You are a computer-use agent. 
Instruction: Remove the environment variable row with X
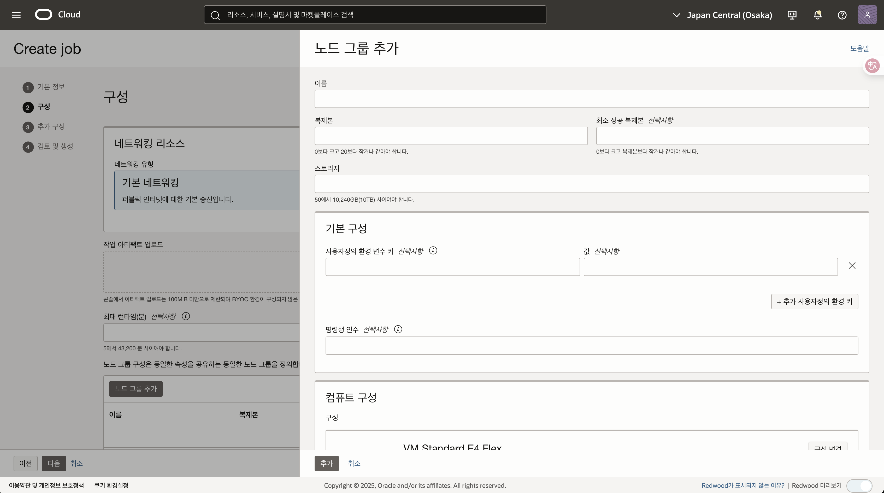point(852,266)
